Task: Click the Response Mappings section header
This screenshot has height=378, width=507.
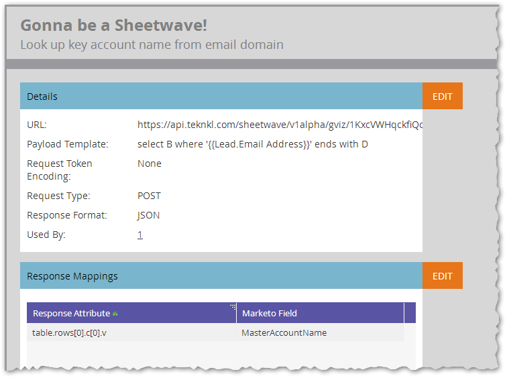Action: [221, 275]
